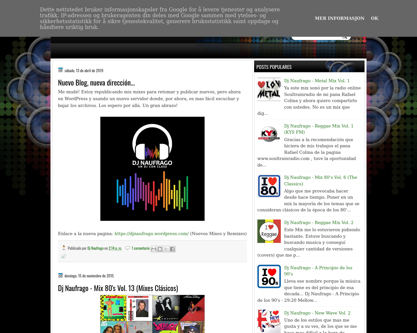
Task: Click the Love Metal thumbnail
Action: [269, 89]
